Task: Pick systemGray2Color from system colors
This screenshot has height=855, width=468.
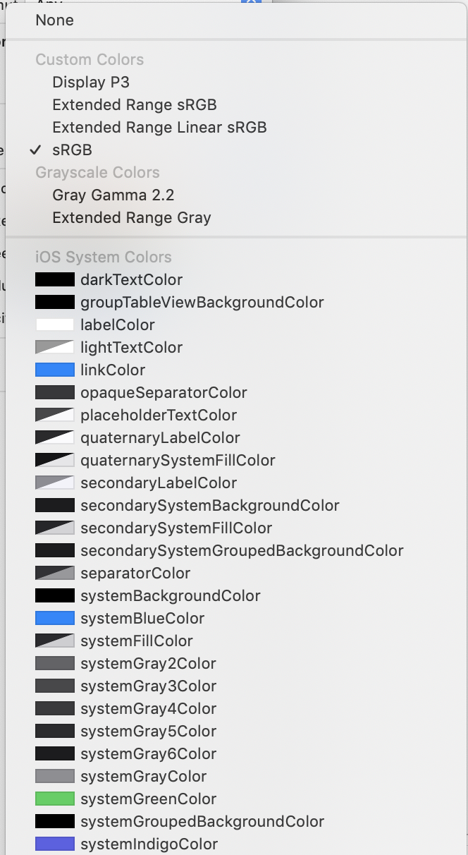Action: 148,664
